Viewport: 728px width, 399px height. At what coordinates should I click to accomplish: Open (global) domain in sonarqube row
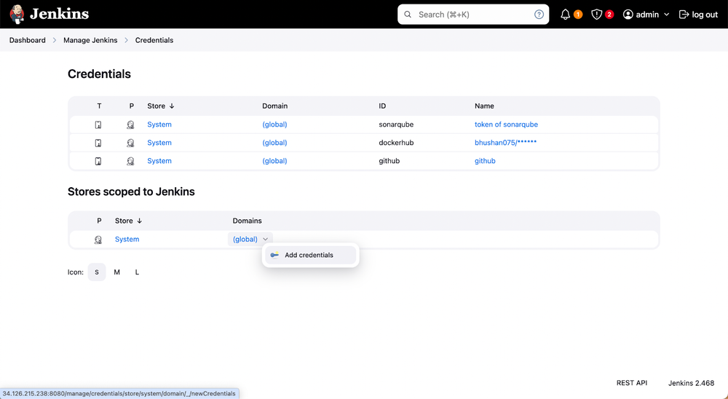[x=274, y=125]
